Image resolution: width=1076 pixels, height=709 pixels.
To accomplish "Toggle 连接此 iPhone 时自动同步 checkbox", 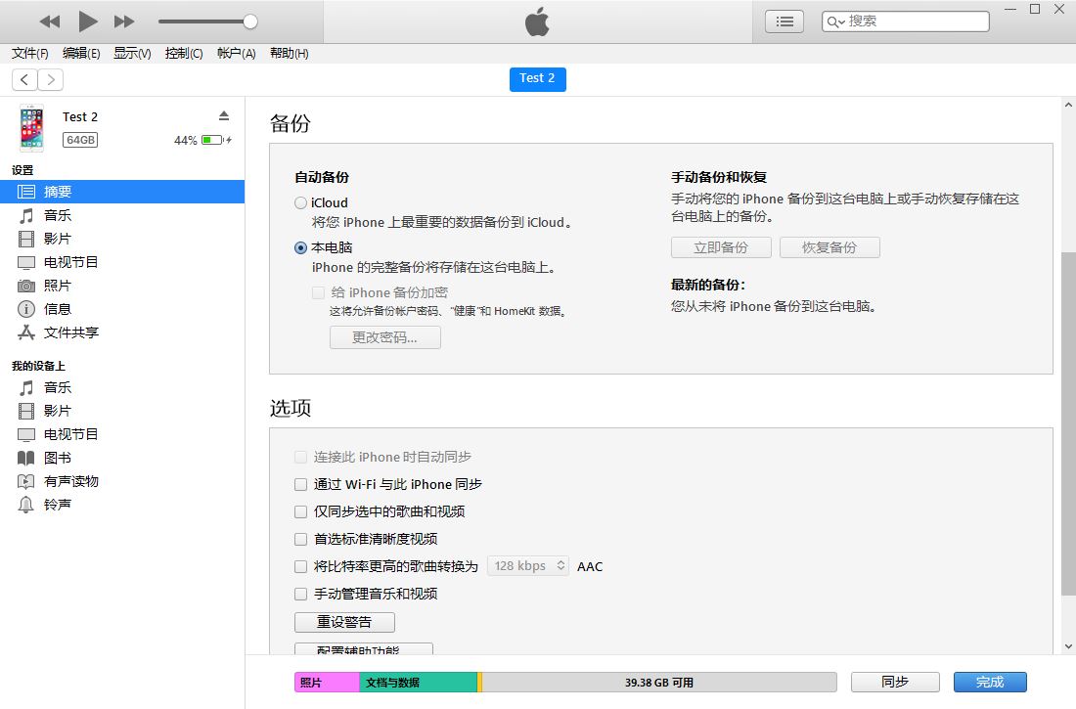I will tap(300, 457).
